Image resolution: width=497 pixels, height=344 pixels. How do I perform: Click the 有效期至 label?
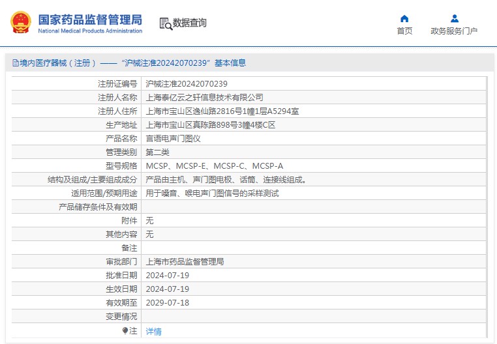click(121, 302)
